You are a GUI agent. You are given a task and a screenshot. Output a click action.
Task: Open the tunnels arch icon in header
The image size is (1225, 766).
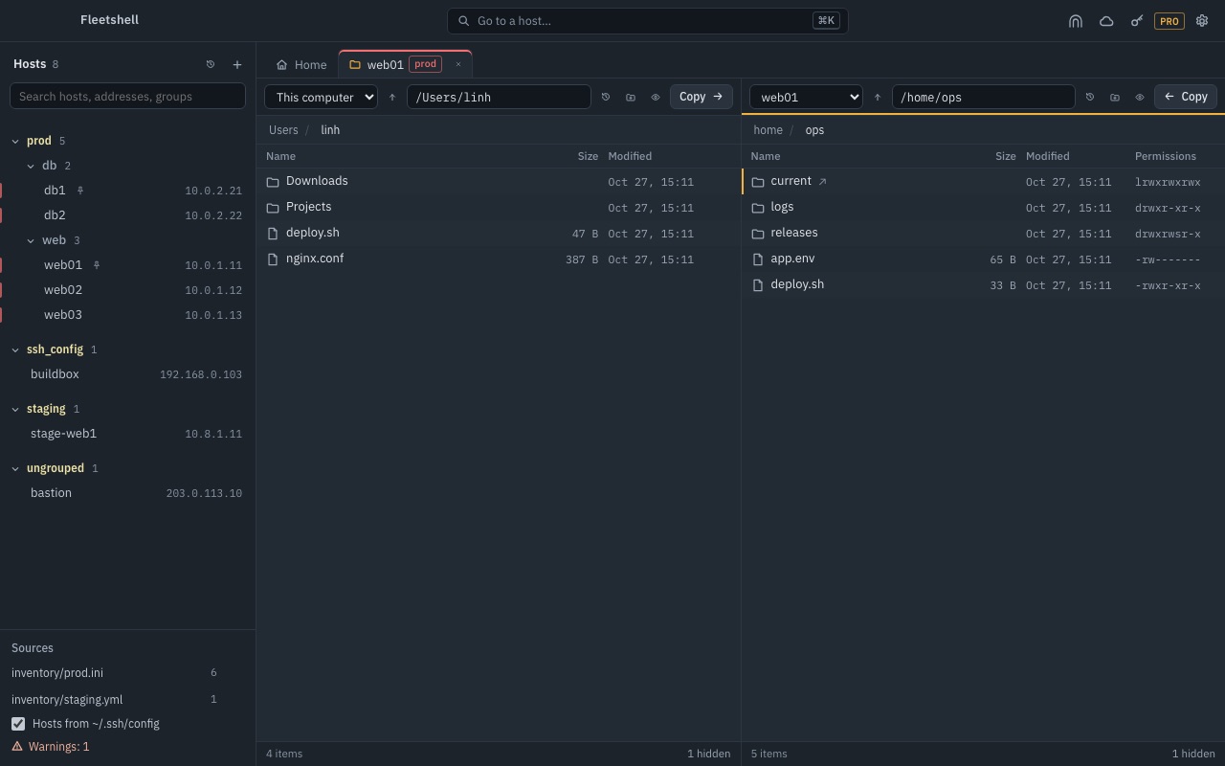point(1076,21)
